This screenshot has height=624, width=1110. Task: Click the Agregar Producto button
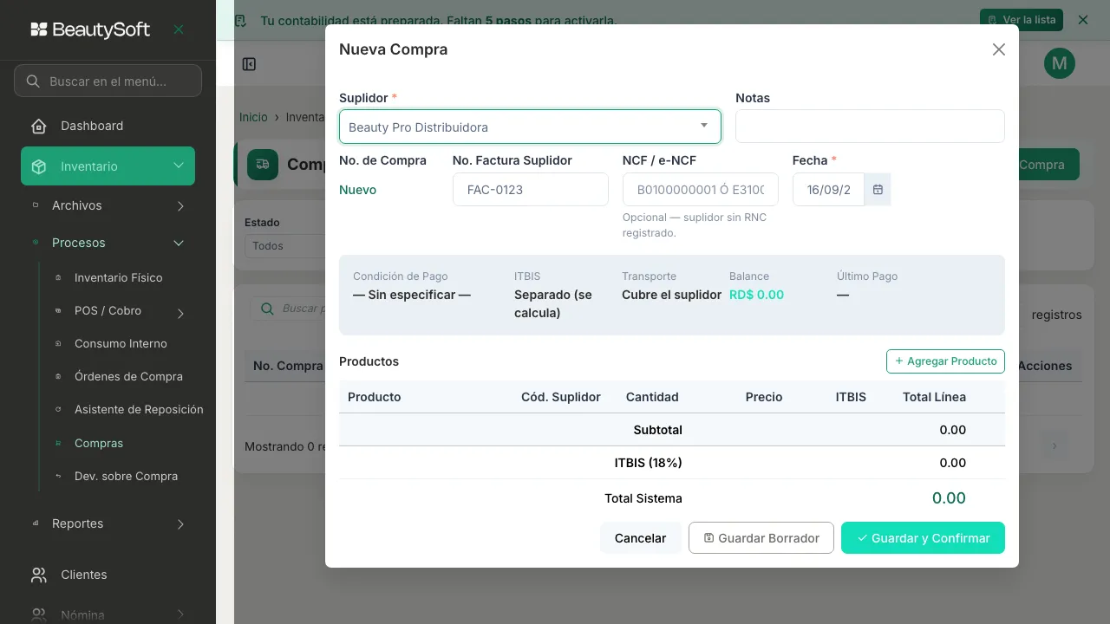945,361
